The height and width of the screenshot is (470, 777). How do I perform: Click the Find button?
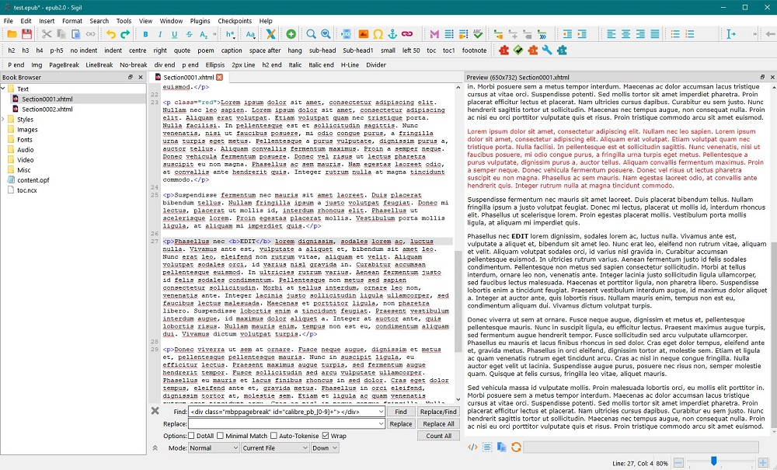coord(400,412)
